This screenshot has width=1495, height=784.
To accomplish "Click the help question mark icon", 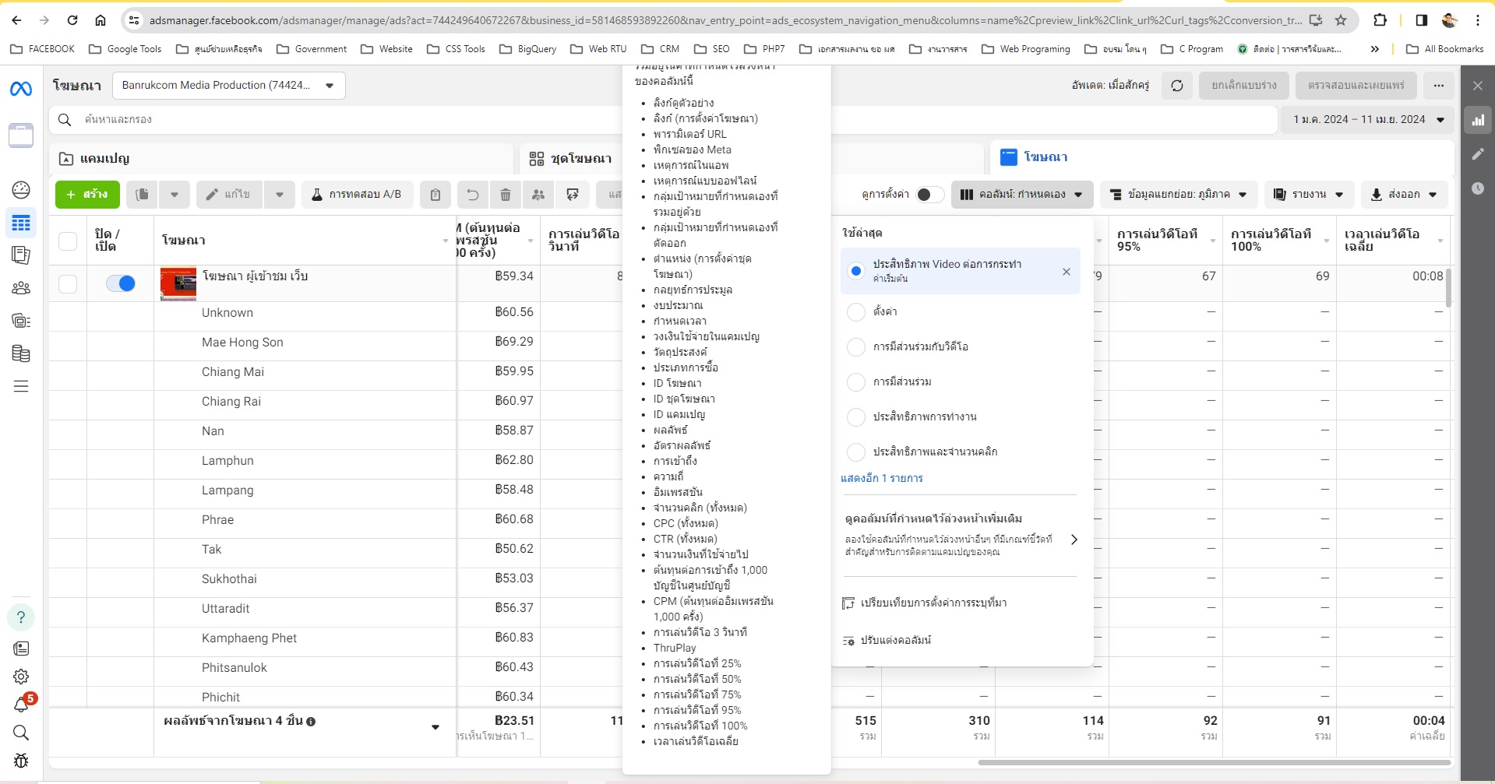I will point(21,617).
